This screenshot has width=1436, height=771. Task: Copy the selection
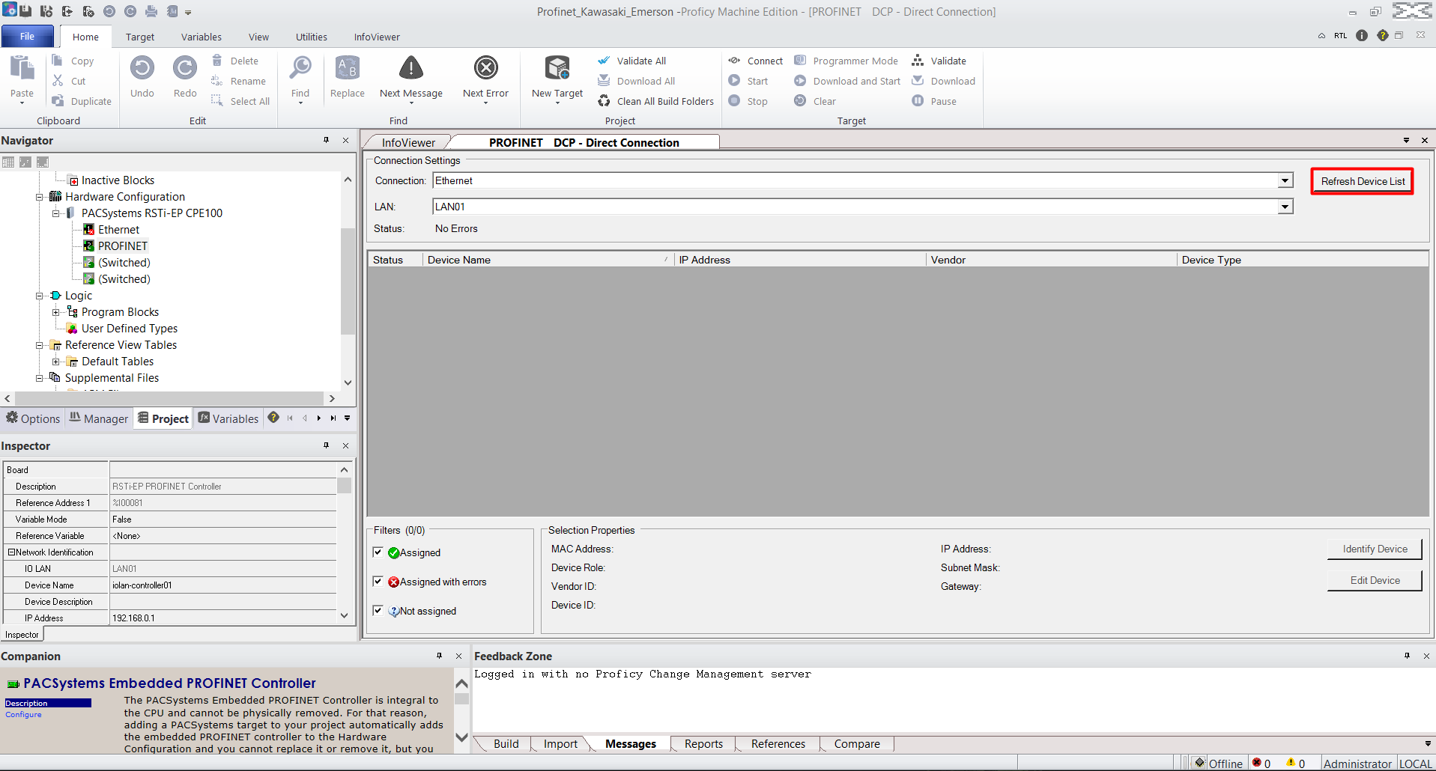click(73, 61)
